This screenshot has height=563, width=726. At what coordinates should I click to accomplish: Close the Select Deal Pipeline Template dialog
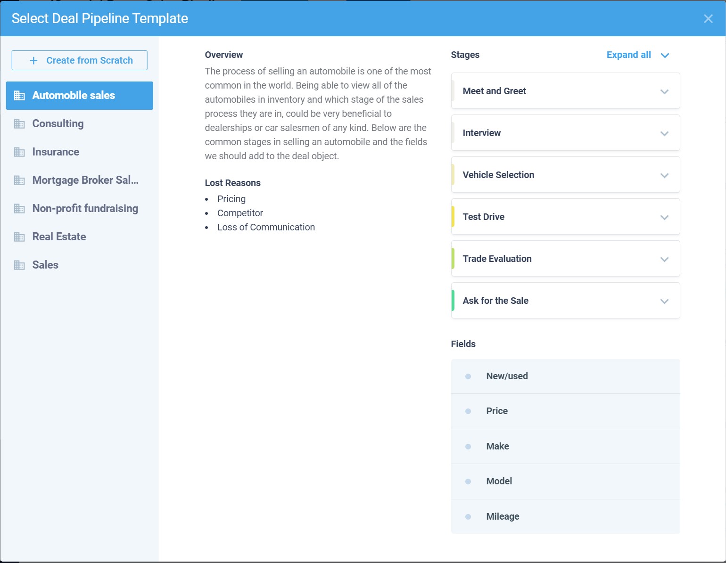tap(708, 19)
